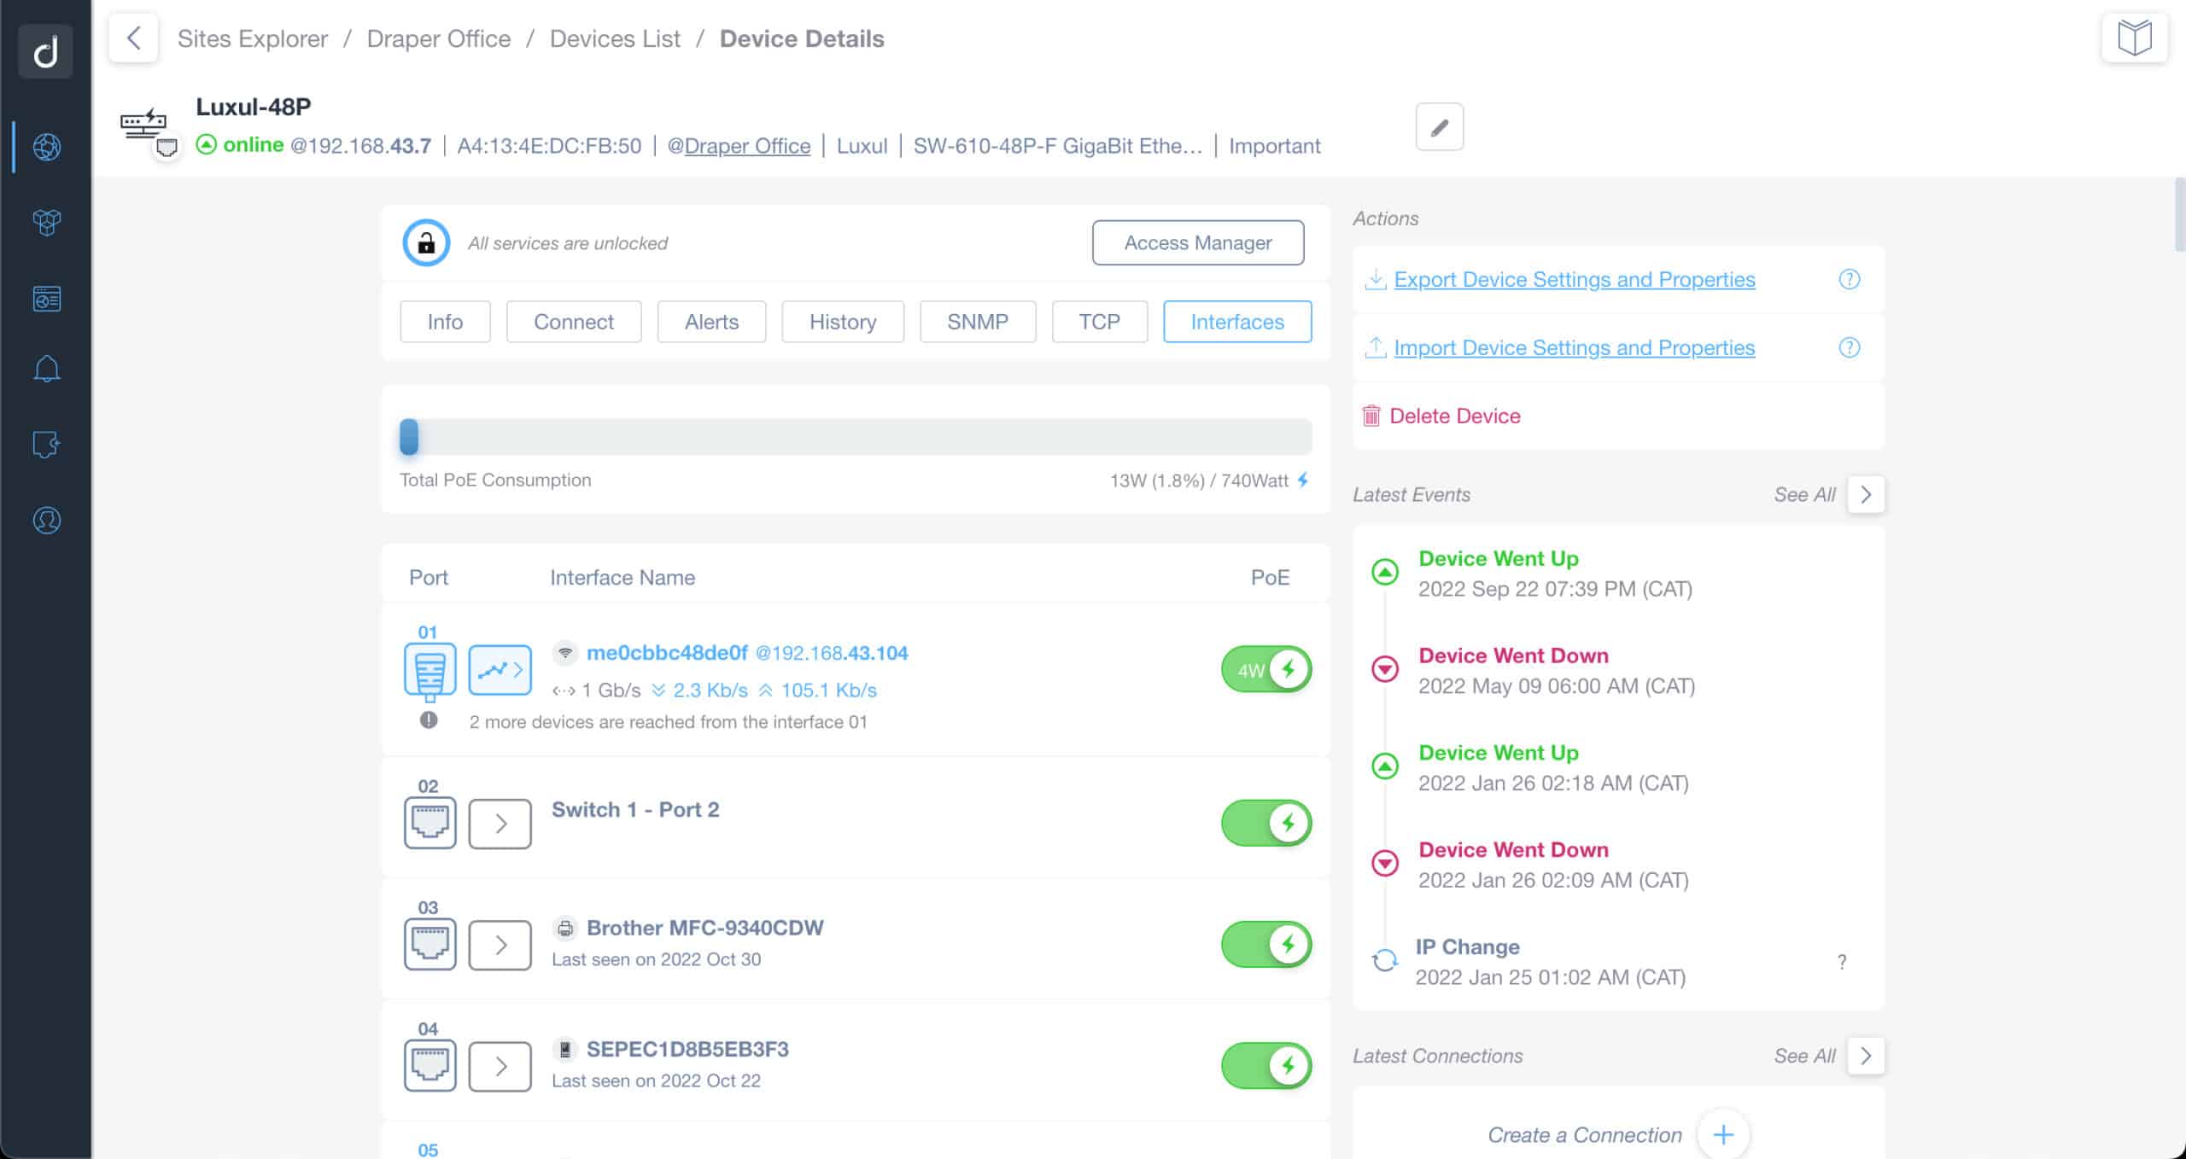Open the documentation book icon

2134,38
